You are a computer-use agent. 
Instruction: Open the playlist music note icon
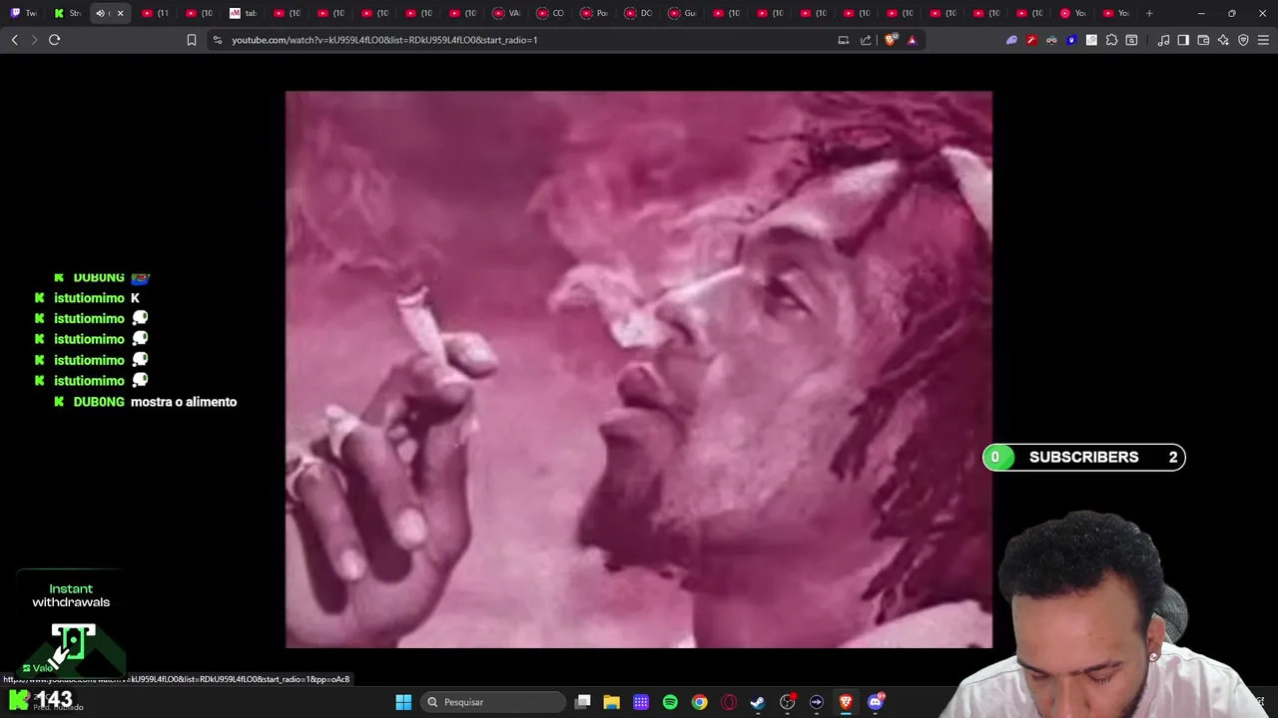pos(1163,40)
